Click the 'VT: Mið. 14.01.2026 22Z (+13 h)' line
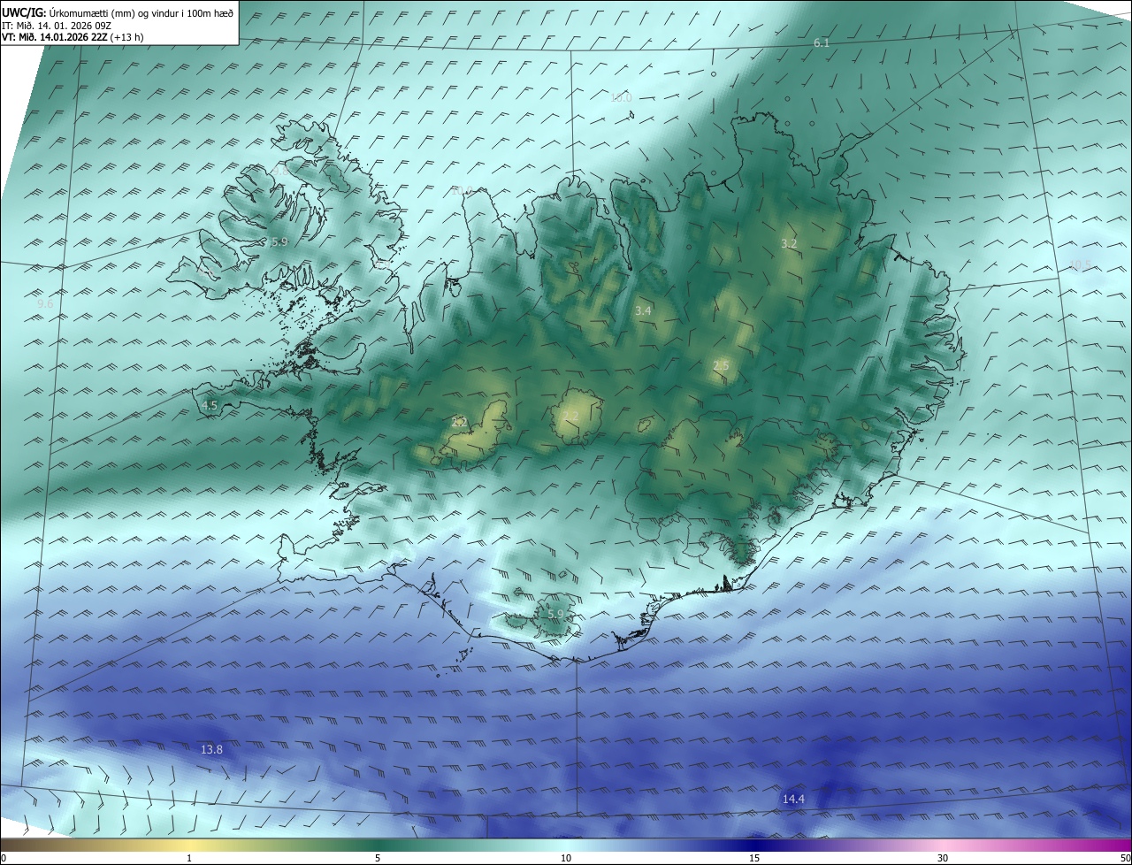This screenshot has width=1132, height=865. pyautogui.click(x=73, y=37)
